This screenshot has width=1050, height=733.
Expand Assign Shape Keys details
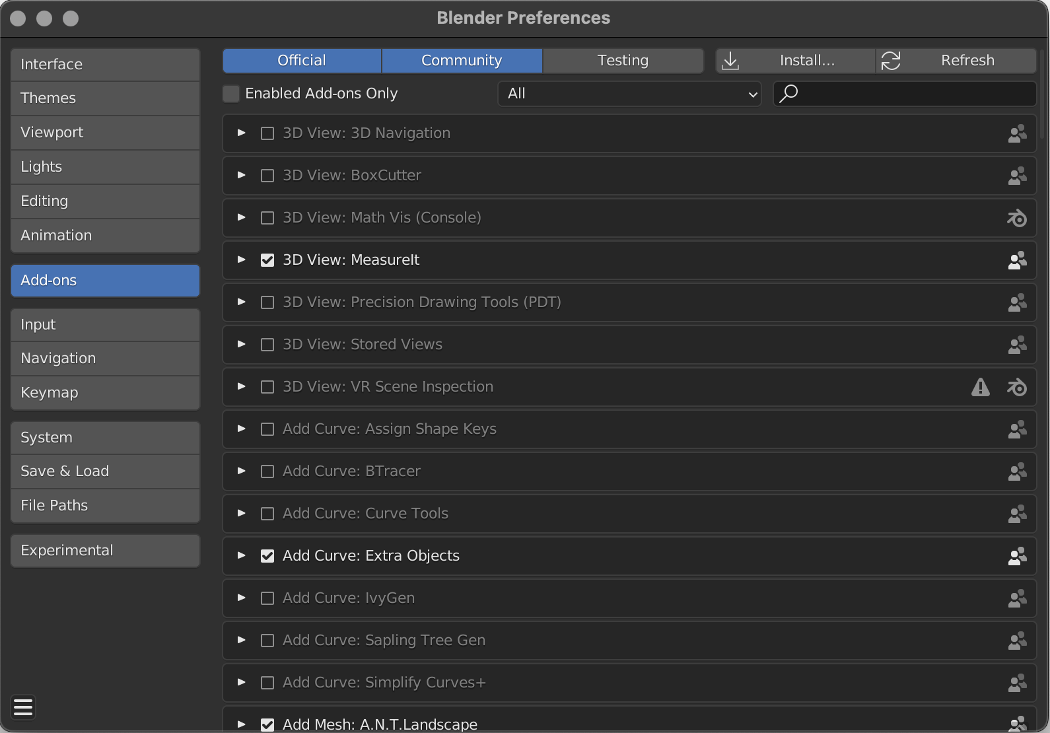pos(242,429)
